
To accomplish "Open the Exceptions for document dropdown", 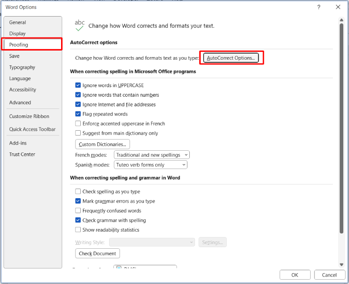I will point(145,268).
